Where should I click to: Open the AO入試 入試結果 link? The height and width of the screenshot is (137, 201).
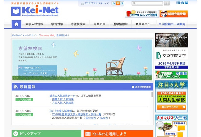63,103
